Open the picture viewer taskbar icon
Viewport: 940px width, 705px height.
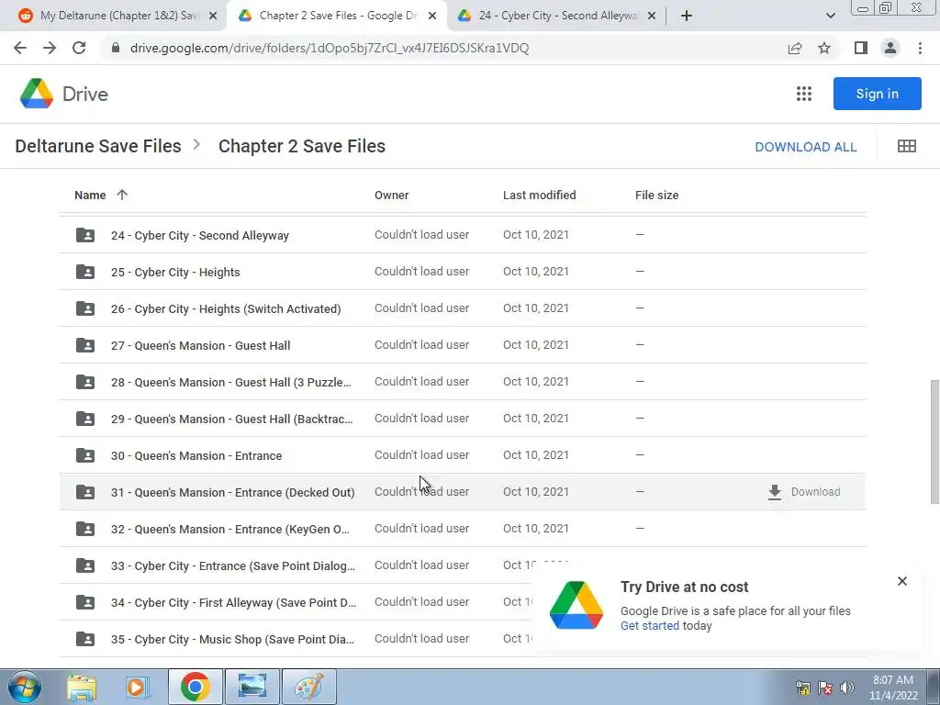click(x=252, y=687)
